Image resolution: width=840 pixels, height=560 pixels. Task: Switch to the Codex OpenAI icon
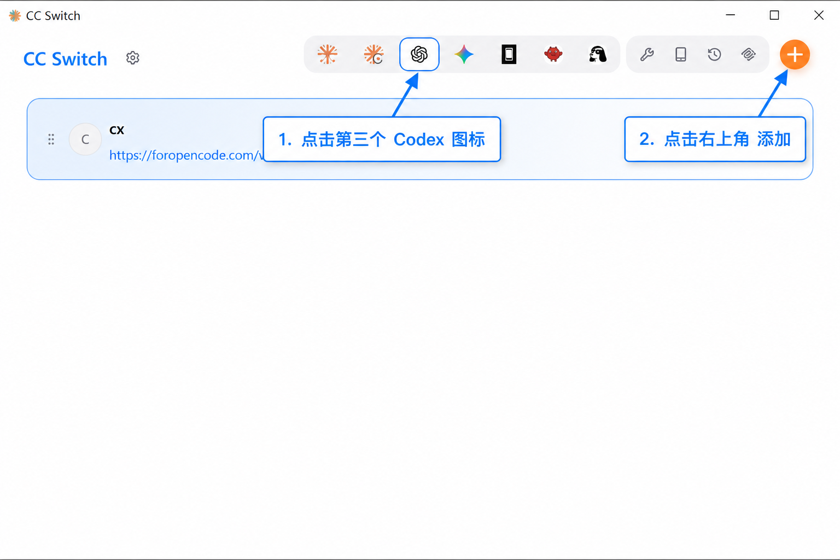click(419, 54)
